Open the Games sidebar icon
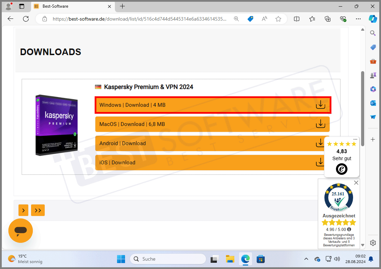The image size is (381, 269). point(373,75)
